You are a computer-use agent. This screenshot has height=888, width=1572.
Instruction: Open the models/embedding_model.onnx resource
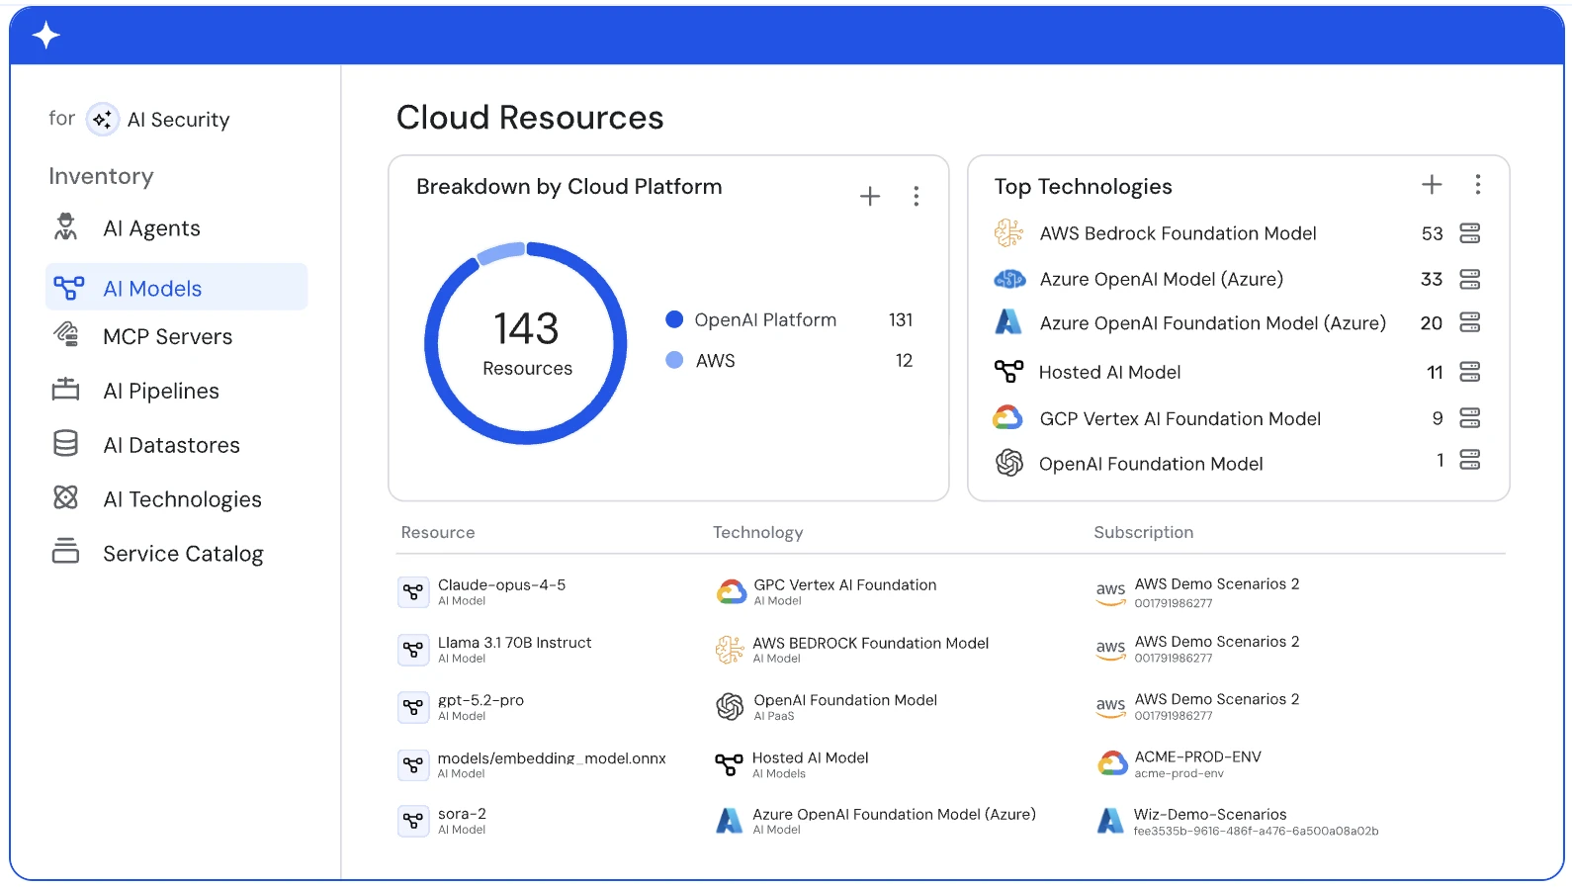pos(552,758)
